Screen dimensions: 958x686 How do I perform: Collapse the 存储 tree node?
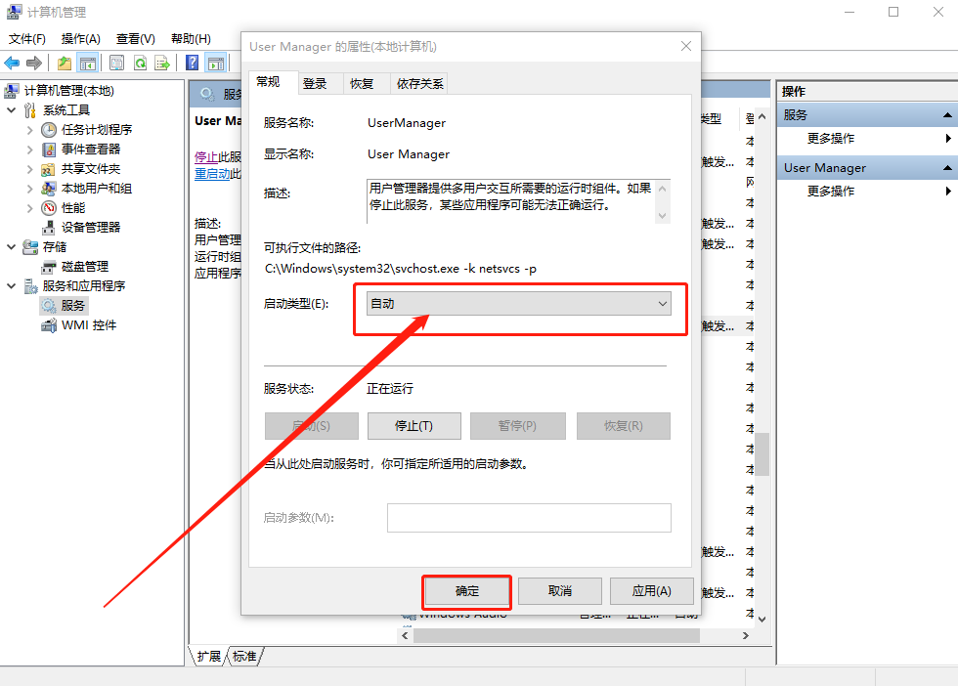pyautogui.click(x=12, y=247)
